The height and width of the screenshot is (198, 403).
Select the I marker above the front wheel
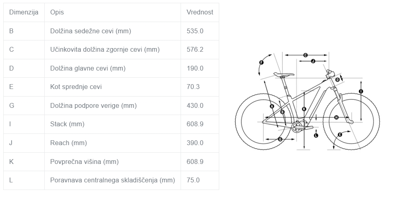[361, 91]
